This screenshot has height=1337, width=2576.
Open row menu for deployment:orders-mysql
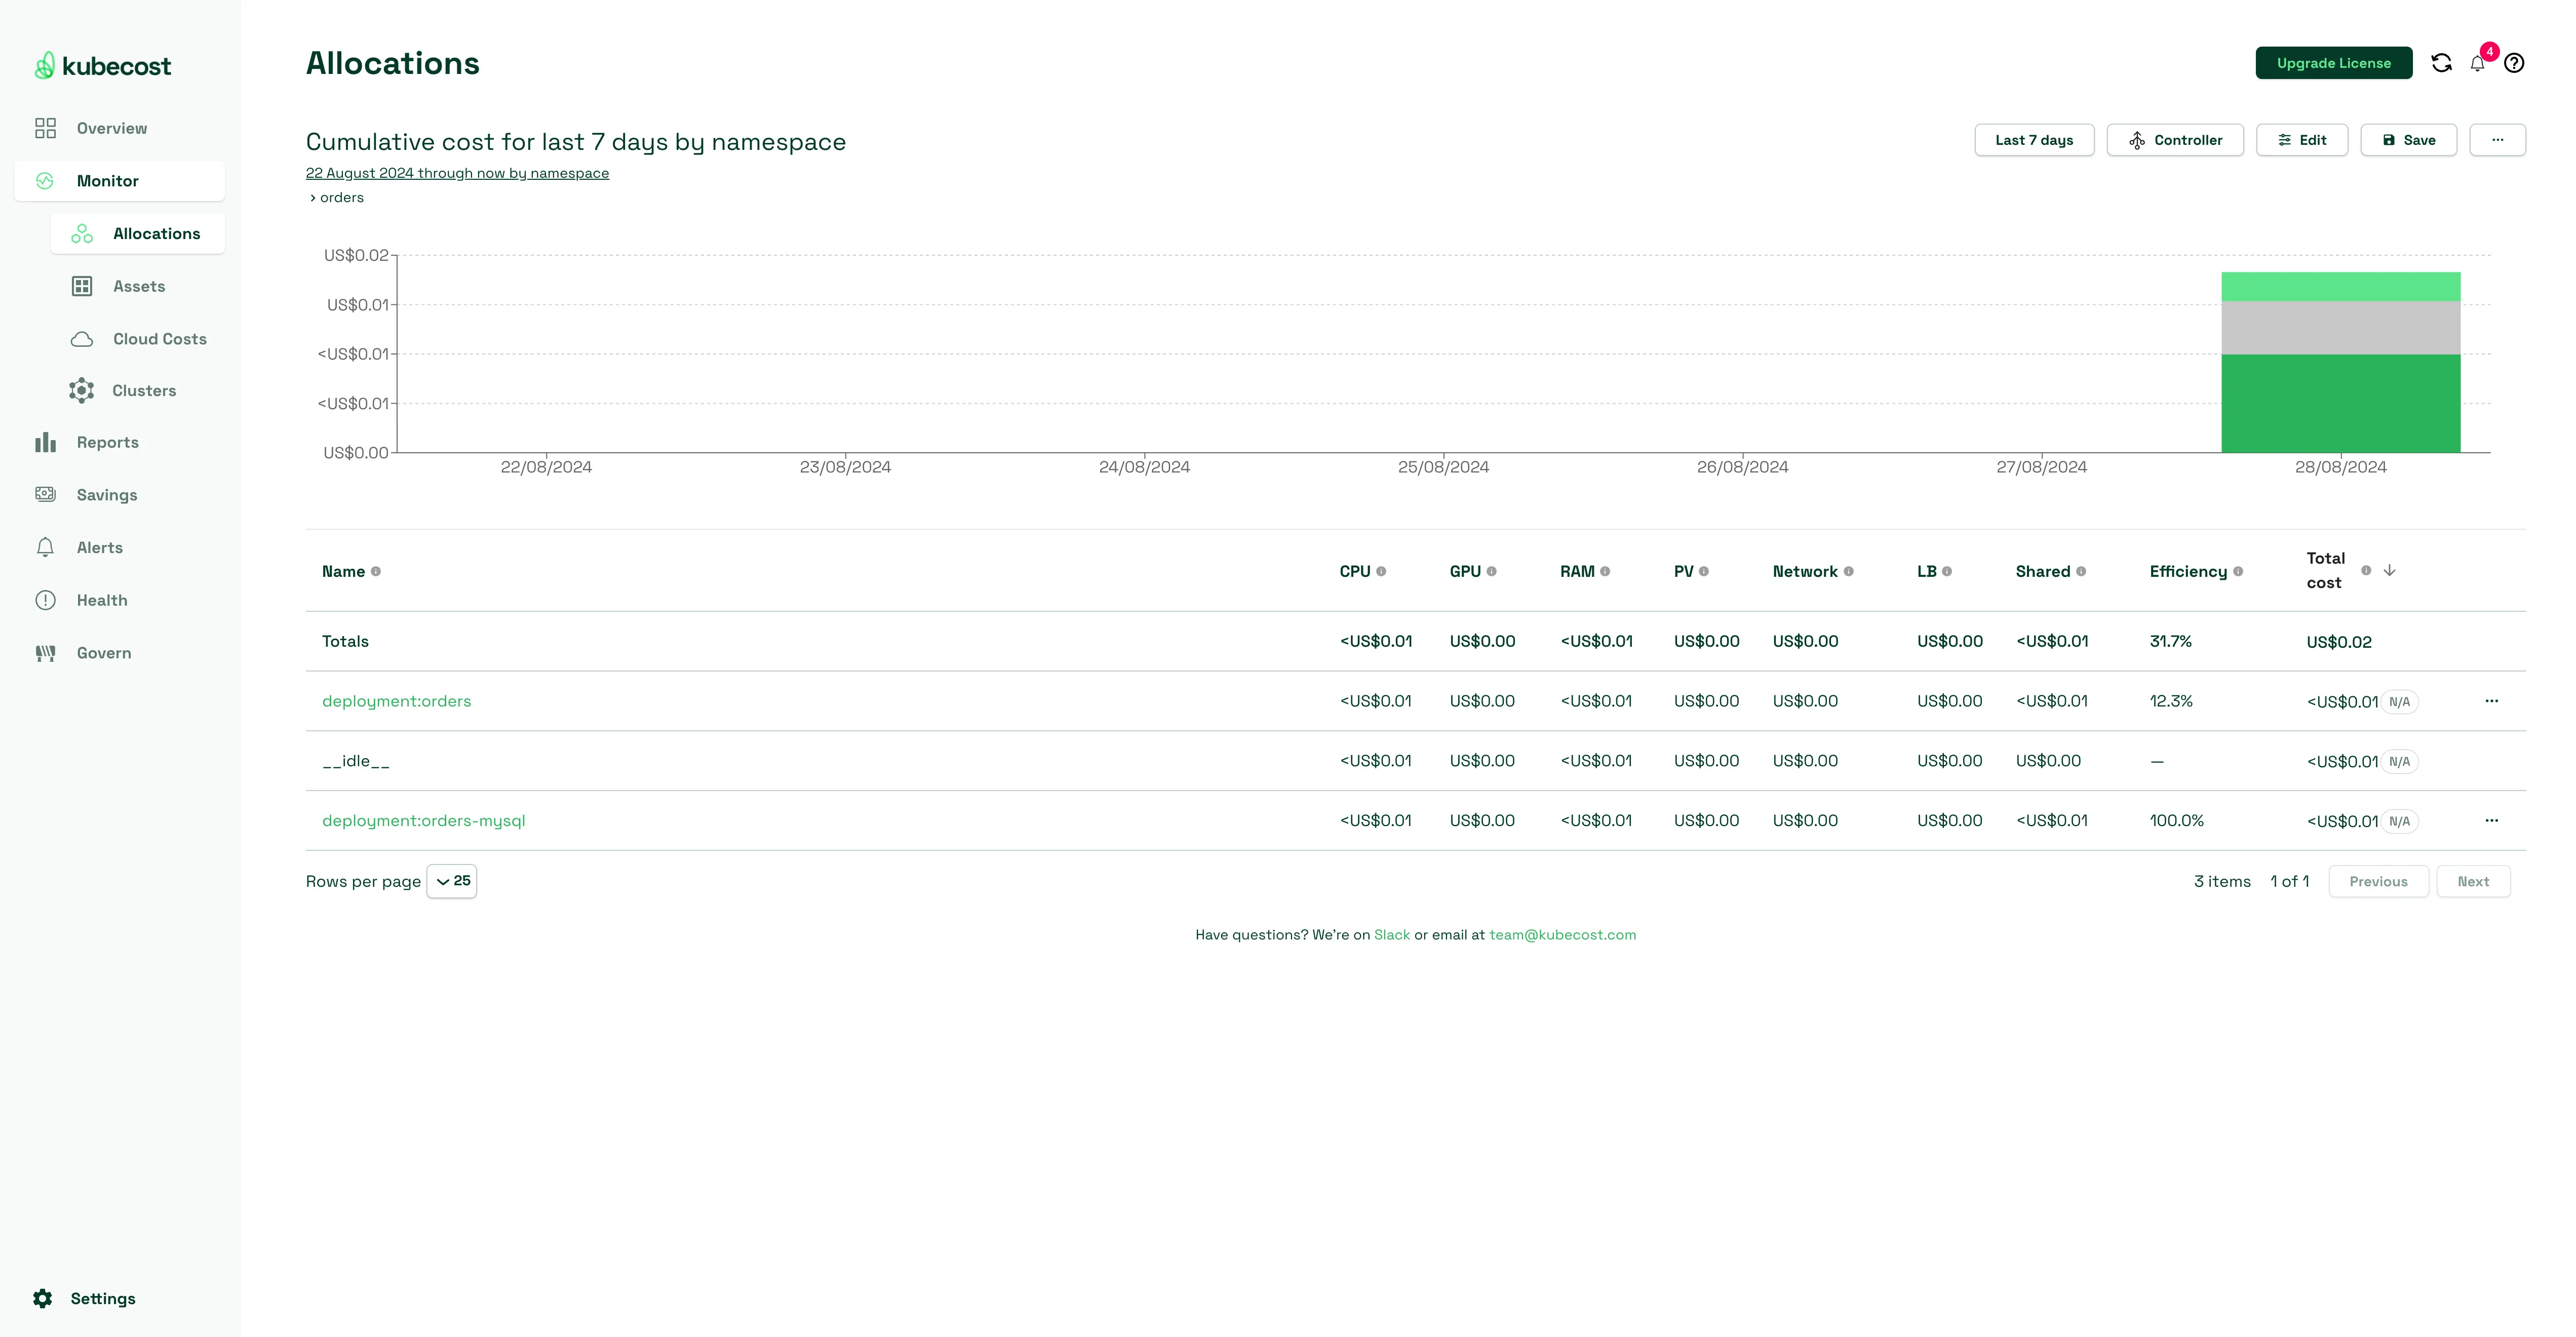pyautogui.click(x=2491, y=821)
